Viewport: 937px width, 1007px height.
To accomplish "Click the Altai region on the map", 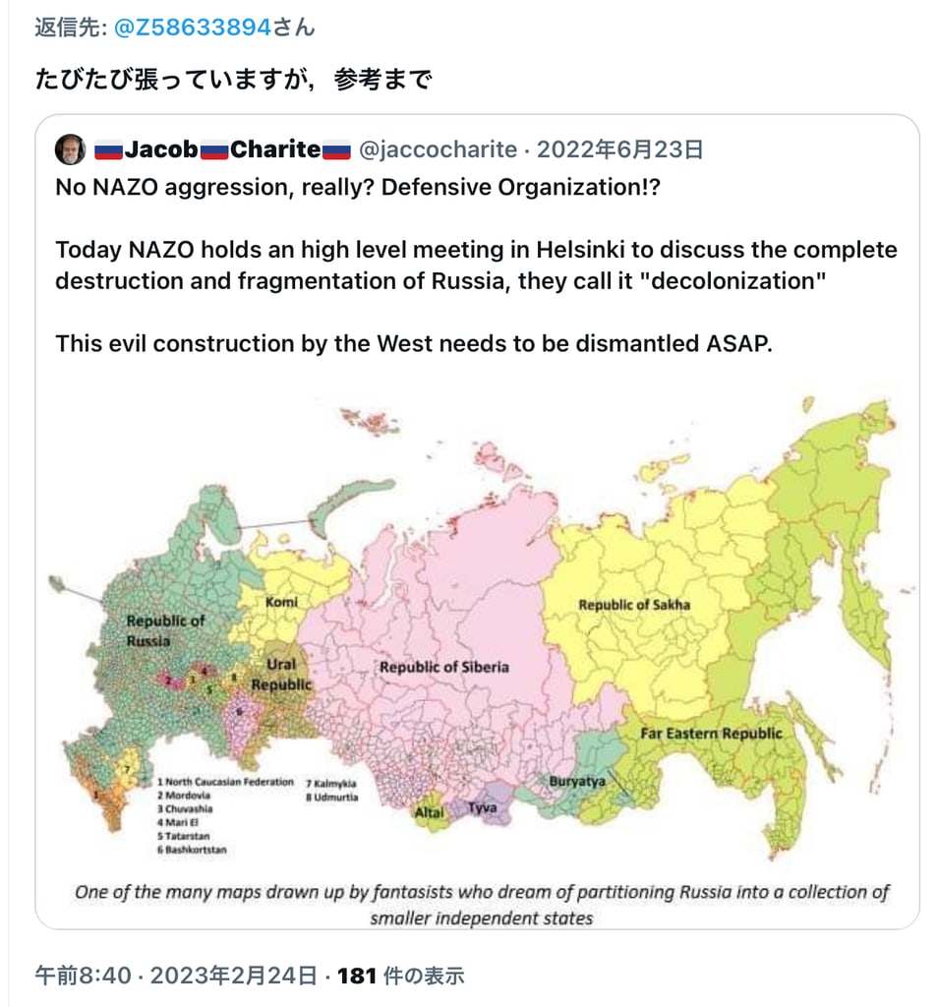I will (429, 813).
